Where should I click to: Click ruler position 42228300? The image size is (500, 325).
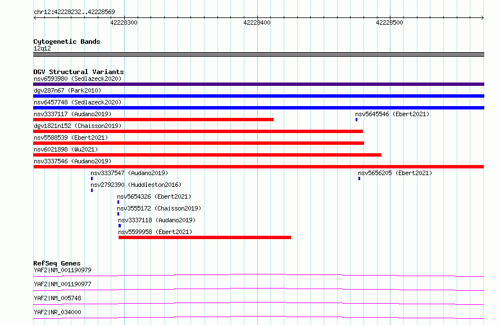click(x=124, y=22)
